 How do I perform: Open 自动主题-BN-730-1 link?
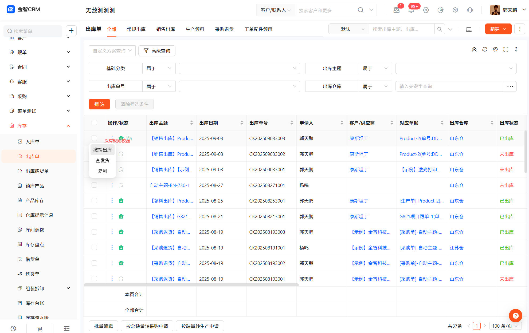coord(169,185)
